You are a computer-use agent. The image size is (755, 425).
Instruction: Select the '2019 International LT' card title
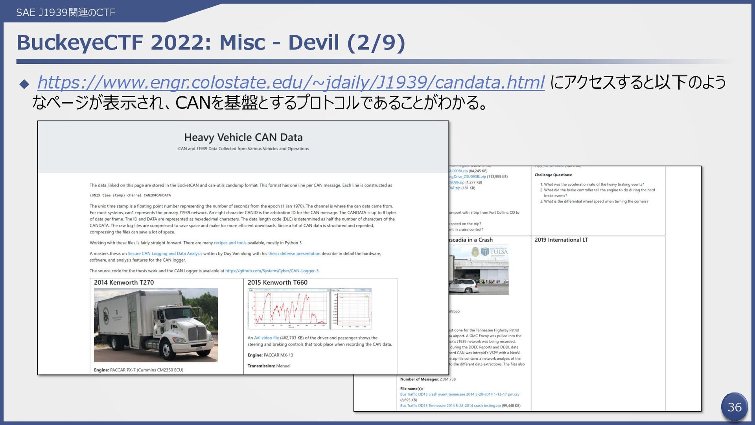point(561,240)
